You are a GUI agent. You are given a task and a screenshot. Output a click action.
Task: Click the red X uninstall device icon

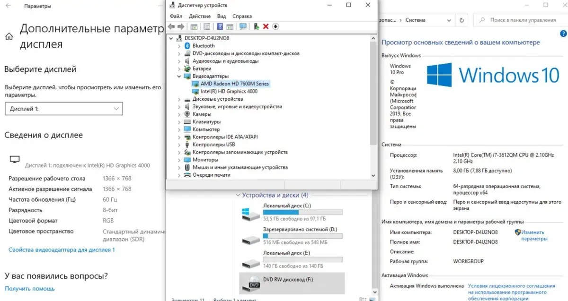(x=266, y=26)
